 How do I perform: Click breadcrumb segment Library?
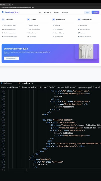[24, 87]
